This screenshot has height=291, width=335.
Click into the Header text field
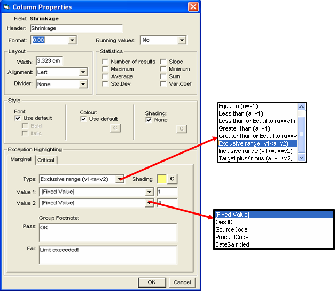pos(76,28)
